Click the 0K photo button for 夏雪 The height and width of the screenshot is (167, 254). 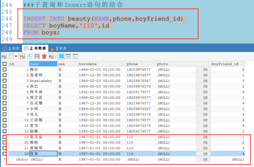(x=203, y=126)
